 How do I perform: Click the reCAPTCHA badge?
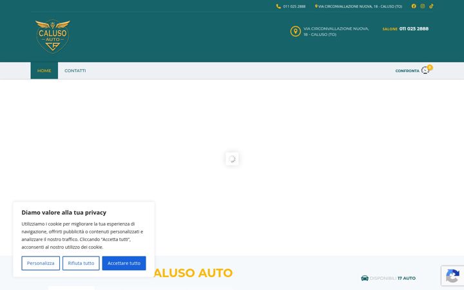[452, 276]
